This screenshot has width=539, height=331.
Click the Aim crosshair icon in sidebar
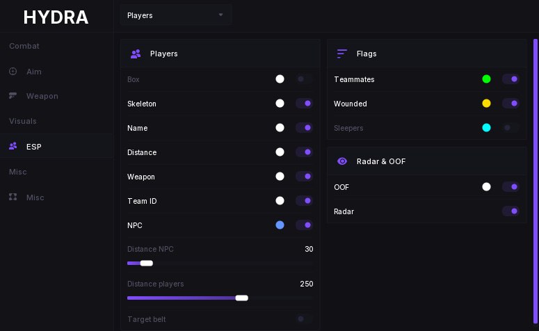tap(13, 71)
